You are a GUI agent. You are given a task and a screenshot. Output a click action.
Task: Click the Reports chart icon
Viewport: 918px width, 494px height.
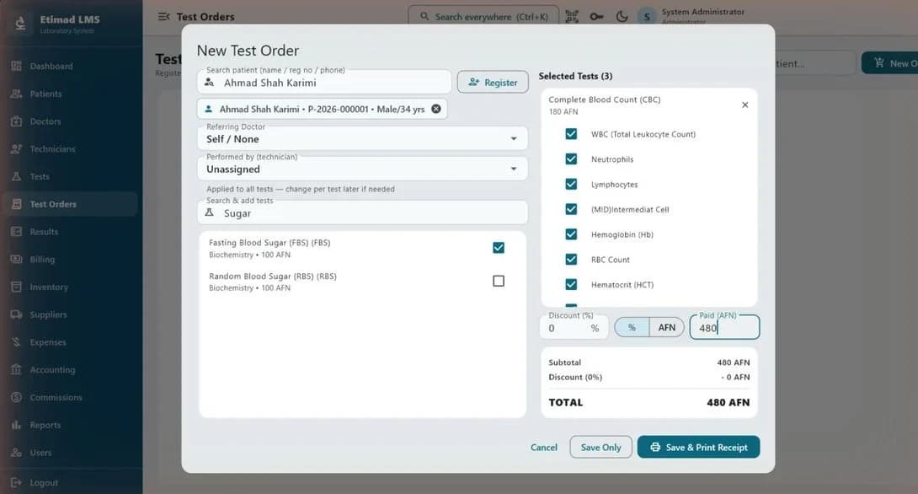tap(16, 424)
